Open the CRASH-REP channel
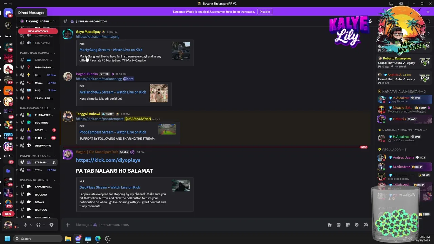 point(38,98)
